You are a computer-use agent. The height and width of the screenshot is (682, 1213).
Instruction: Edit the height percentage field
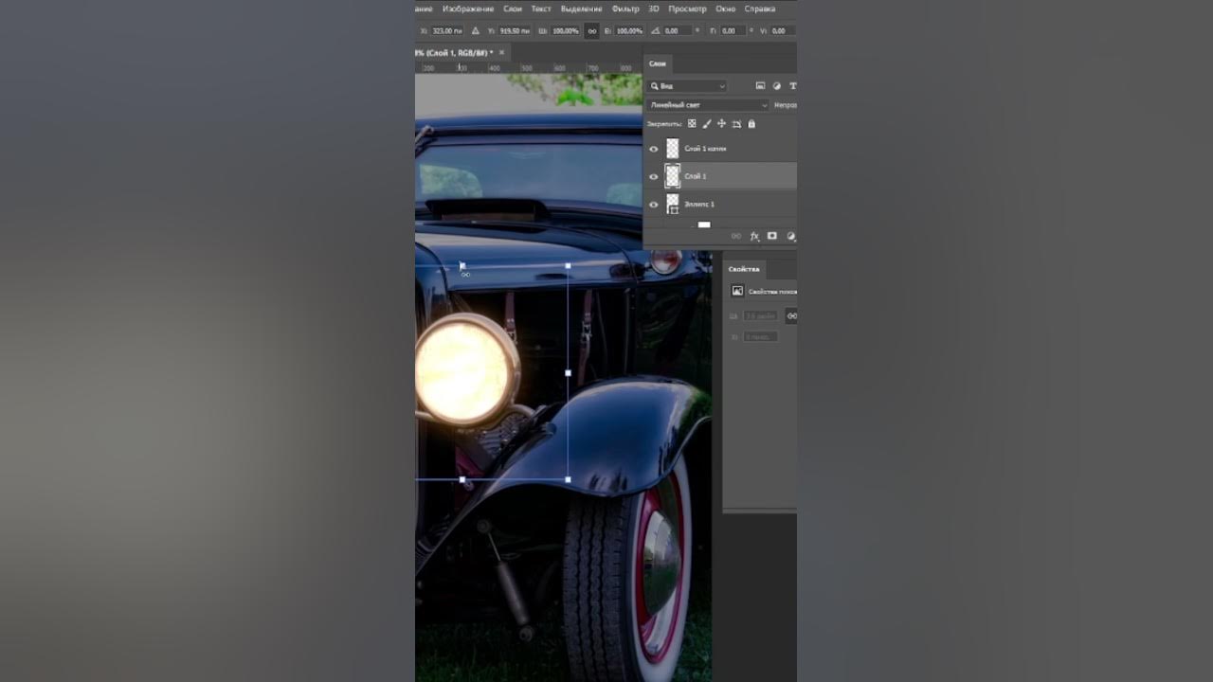(629, 30)
